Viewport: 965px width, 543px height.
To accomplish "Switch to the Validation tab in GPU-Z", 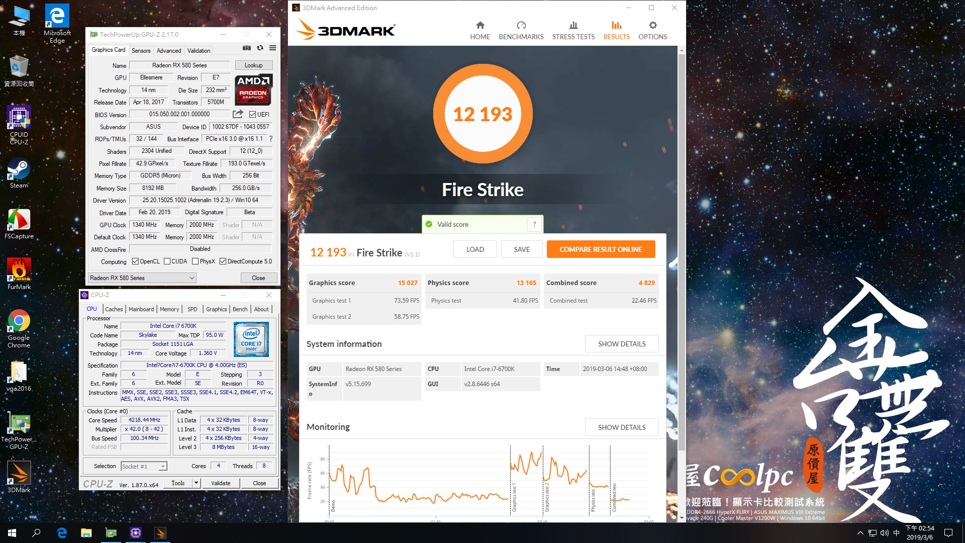I will (199, 51).
